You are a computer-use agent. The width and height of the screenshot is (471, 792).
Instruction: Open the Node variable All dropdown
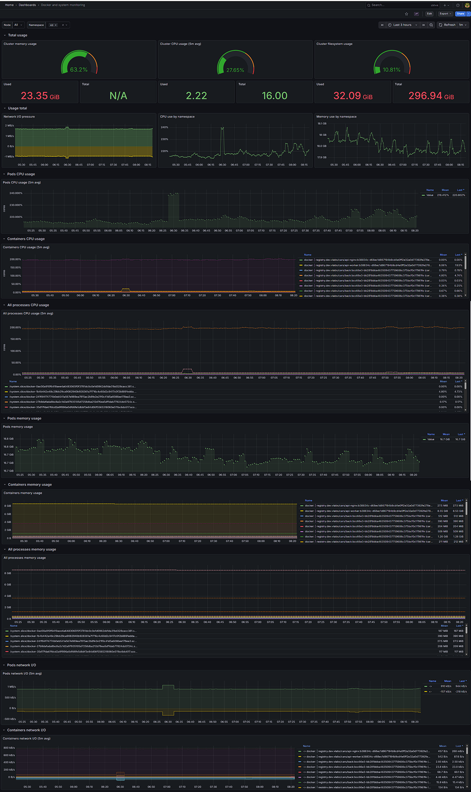point(18,25)
